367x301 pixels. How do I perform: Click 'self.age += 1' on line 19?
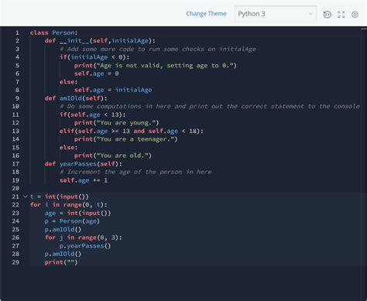84,180
